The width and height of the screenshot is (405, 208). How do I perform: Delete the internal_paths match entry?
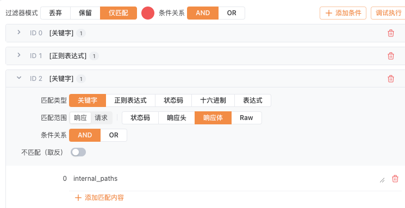395,179
